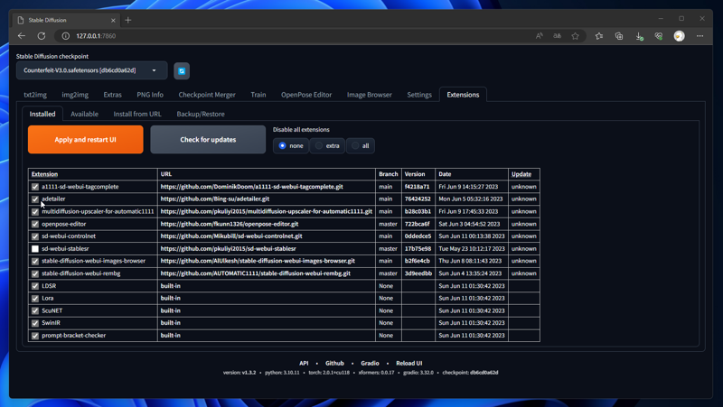Click the refresh checkpoint list icon

[182, 71]
